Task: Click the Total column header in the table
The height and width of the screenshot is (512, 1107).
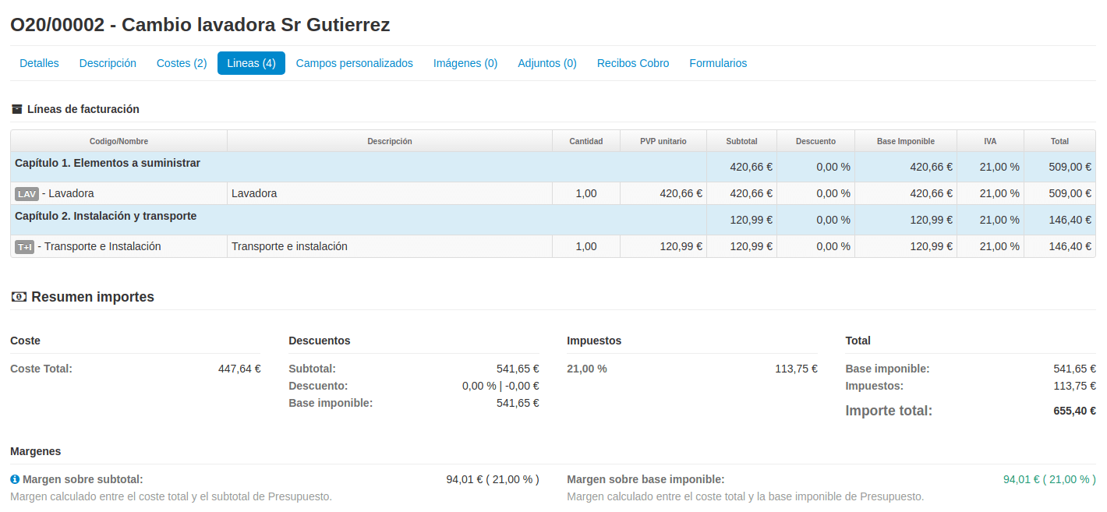Action: [x=1059, y=141]
